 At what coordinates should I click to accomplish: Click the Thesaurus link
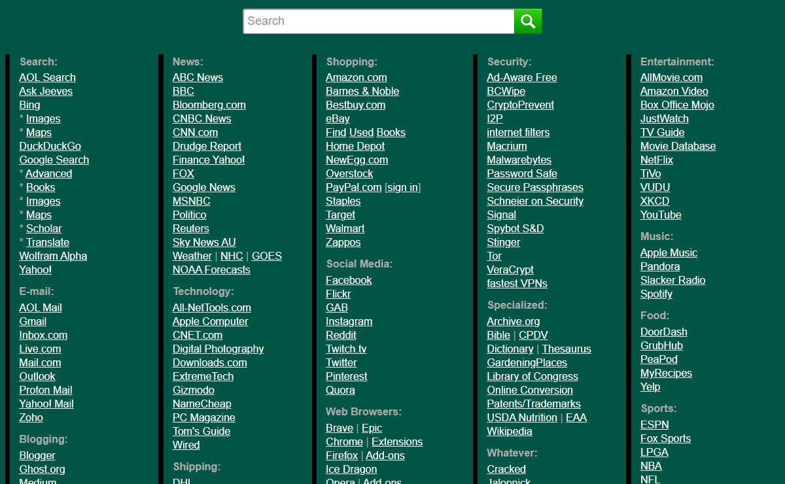pyautogui.click(x=567, y=349)
